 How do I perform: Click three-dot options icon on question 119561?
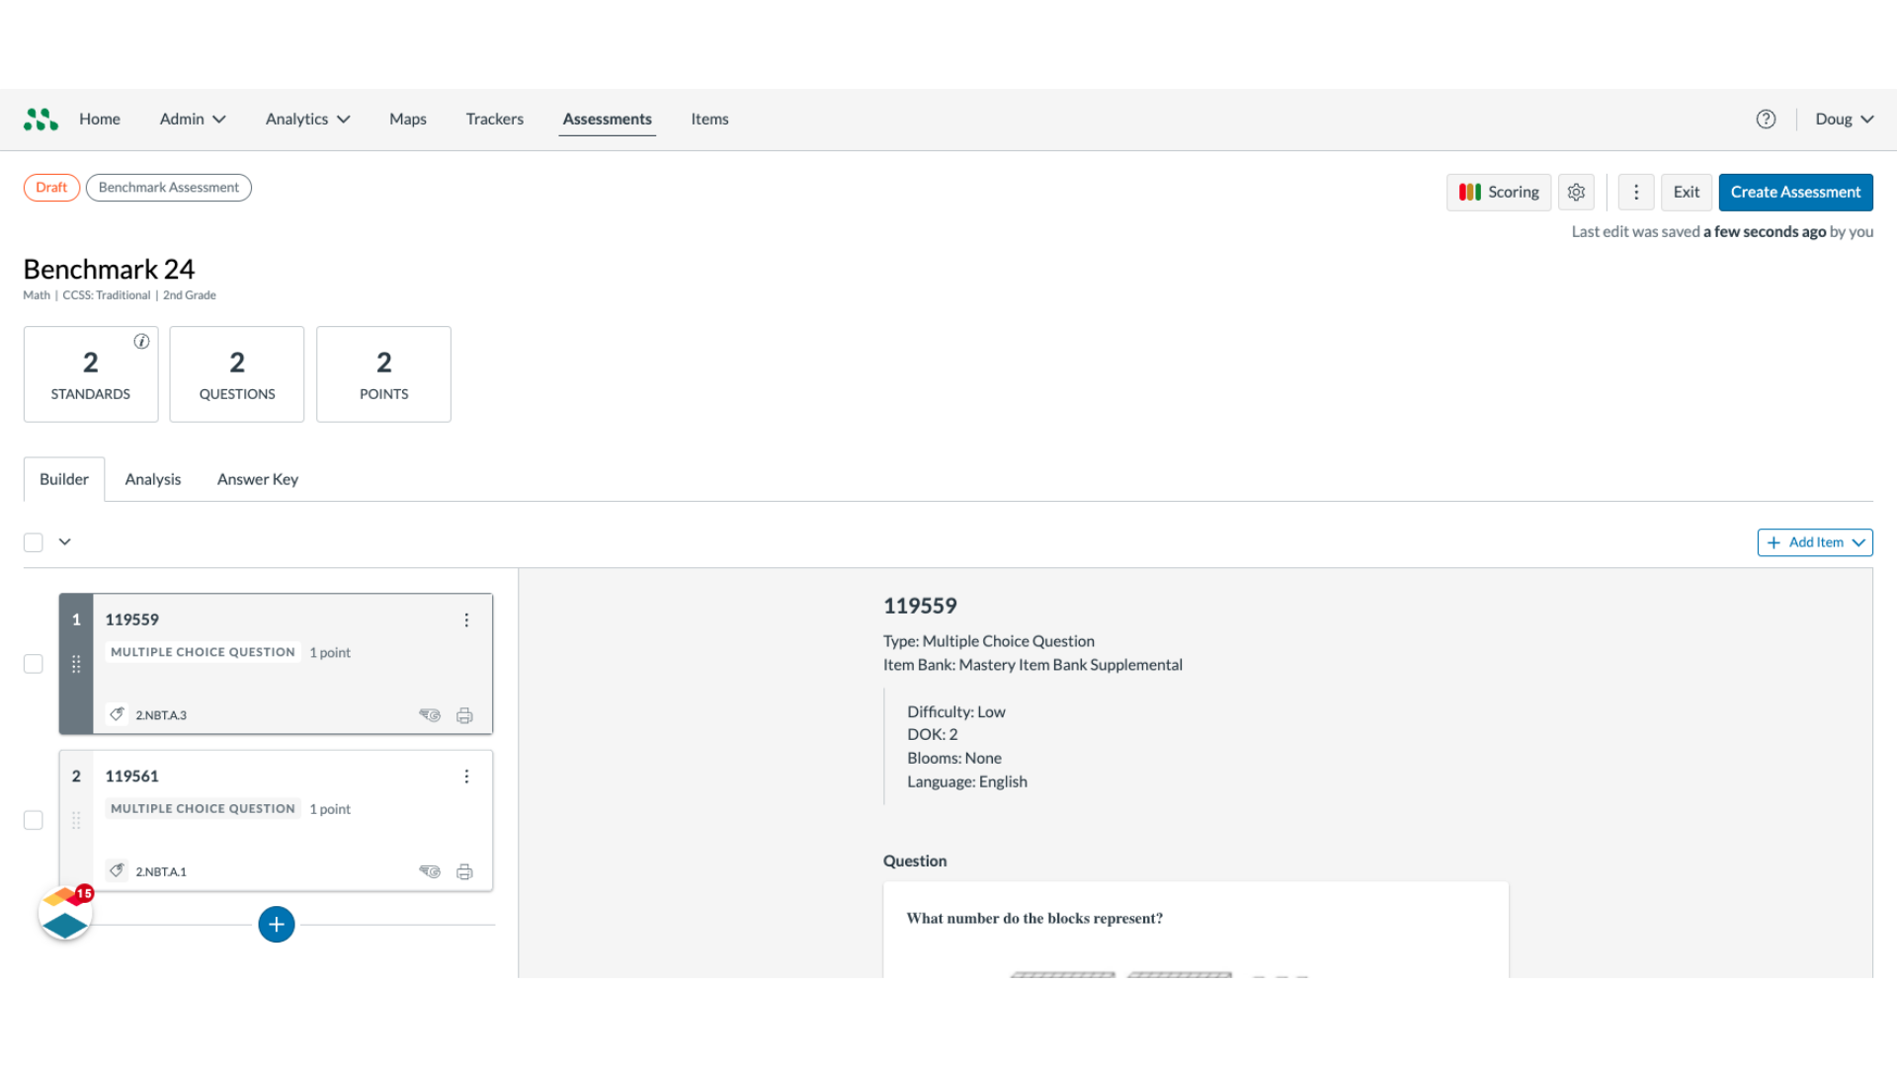[466, 776]
